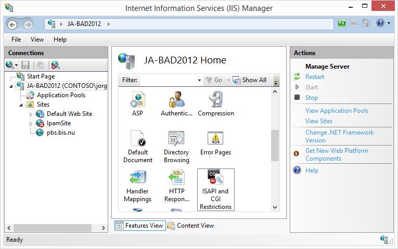This screenshot has height=249, width=398.
Task: Click the Stop link in Actions
Action: (312, 98)
